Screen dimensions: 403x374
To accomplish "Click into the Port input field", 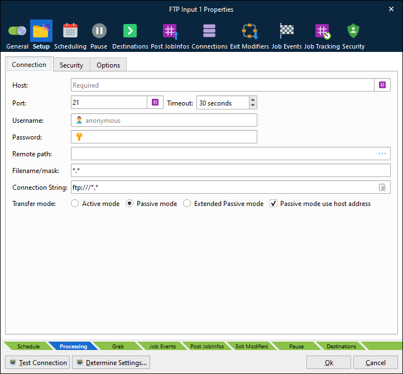I will click(109, 102).
